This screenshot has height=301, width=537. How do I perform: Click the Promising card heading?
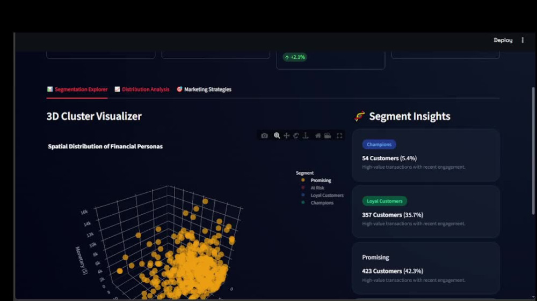click(375, 257)
